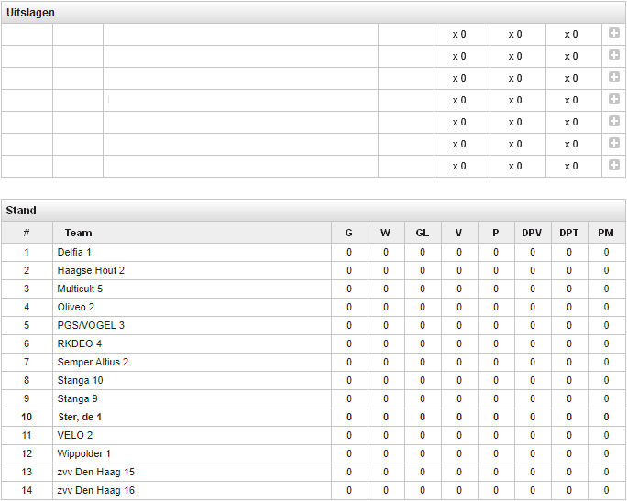627x501 pixels.
Task: Open Semper Altius 2 team row
Action: tap(93, 362)
